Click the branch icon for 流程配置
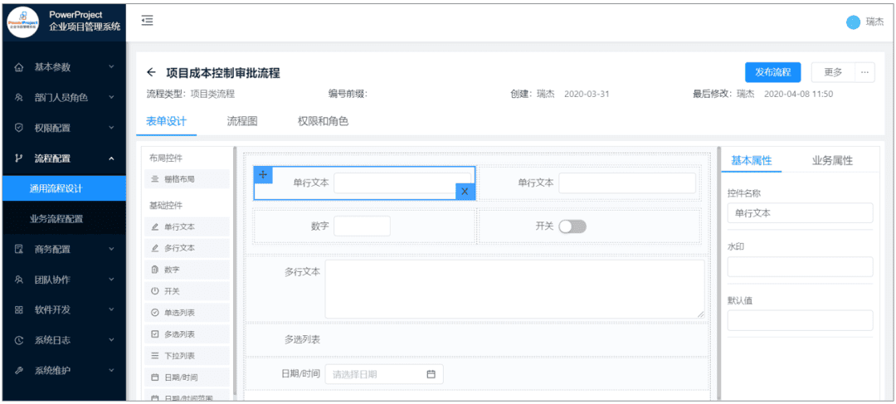 pos(19,158)
